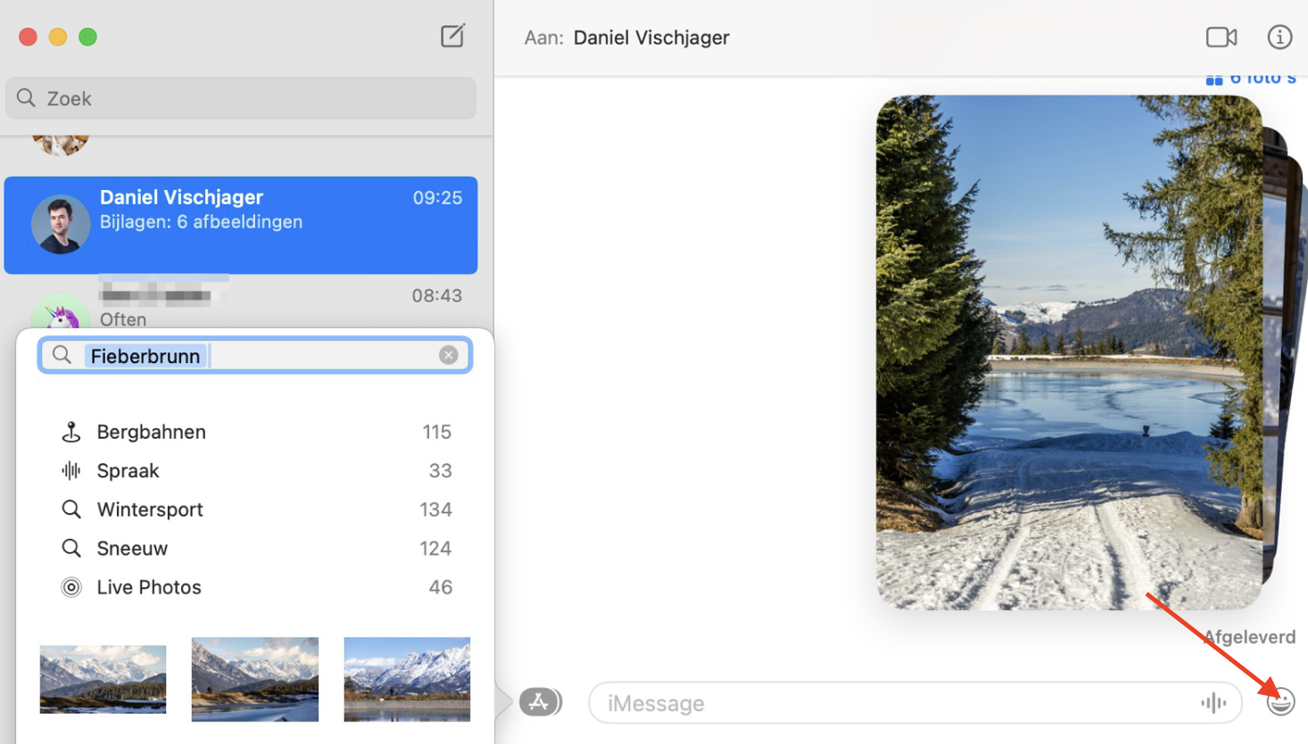Click the middle mountain lake thumbnail
This screenshot has width=1308, height=744.
click(x=254, y=679)
